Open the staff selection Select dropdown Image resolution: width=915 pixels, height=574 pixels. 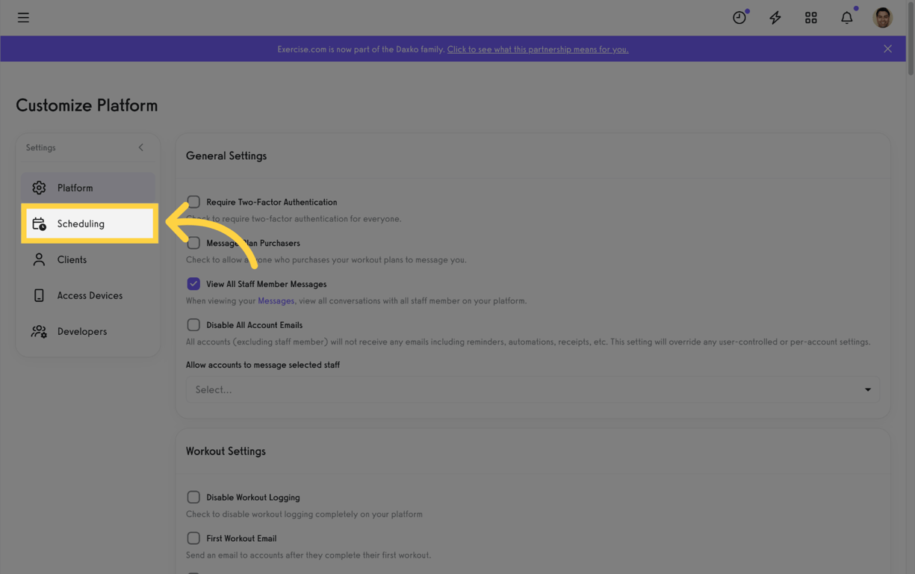pyautogui.click(x=533, y=389)
